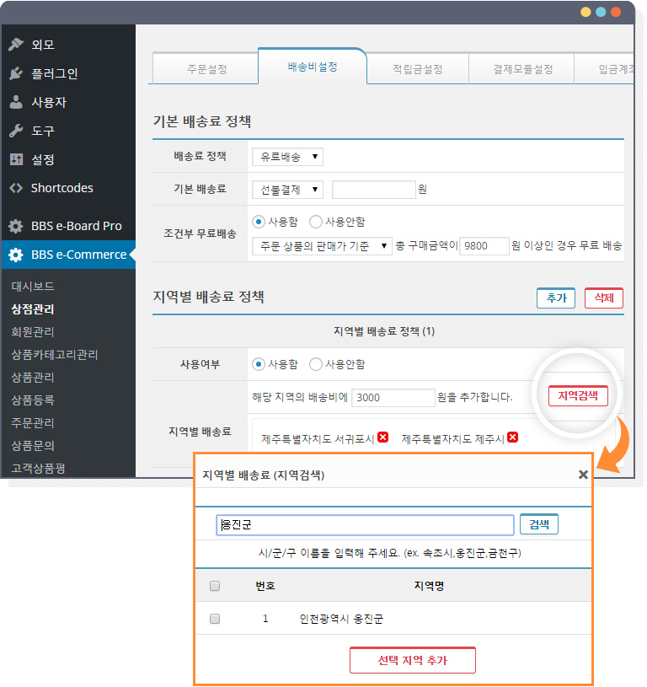
Task: Close the 지역검색 popup dialog
Action: pyautogui.click(x=583, y=475)
